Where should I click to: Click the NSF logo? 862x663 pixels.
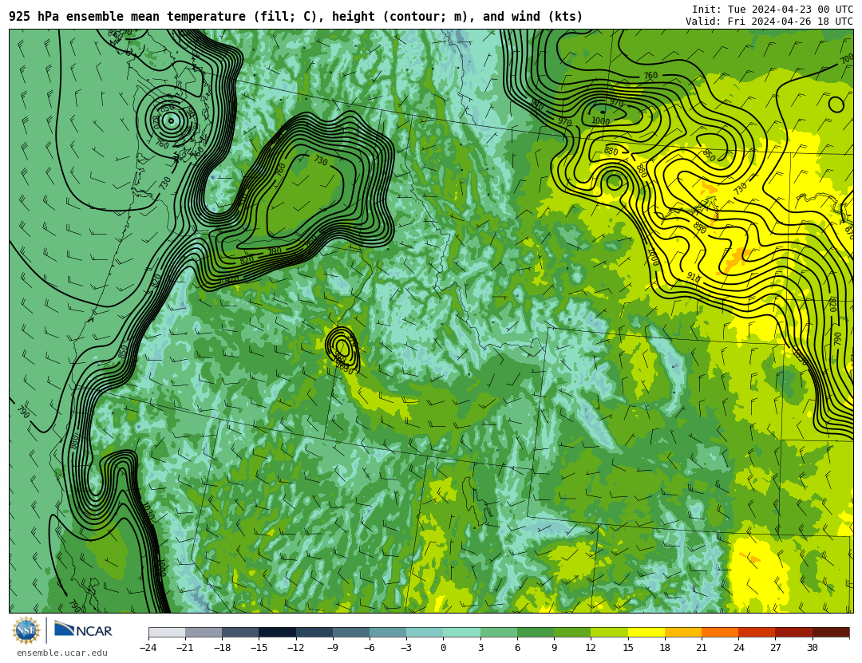[x=26, y=630]
